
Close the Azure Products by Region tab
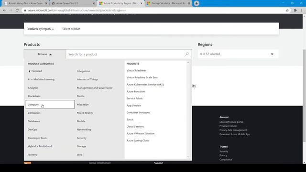pyautogui.click(x=142, y=3)
